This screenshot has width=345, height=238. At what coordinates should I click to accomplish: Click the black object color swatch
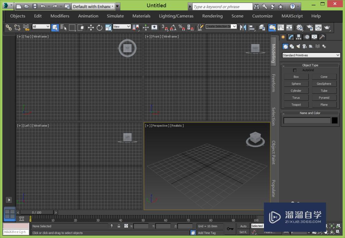pos(335,121)
